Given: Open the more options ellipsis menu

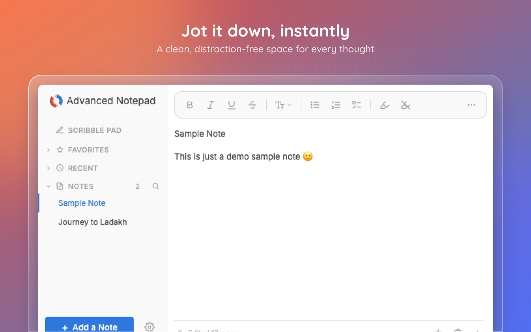Looking at the screenshot, I should (471, 105).
